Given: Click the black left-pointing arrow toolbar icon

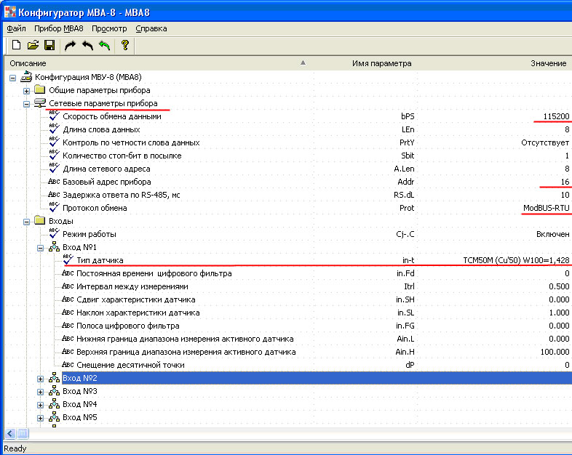Looking at the screenshot, I should tap(87, 46).
